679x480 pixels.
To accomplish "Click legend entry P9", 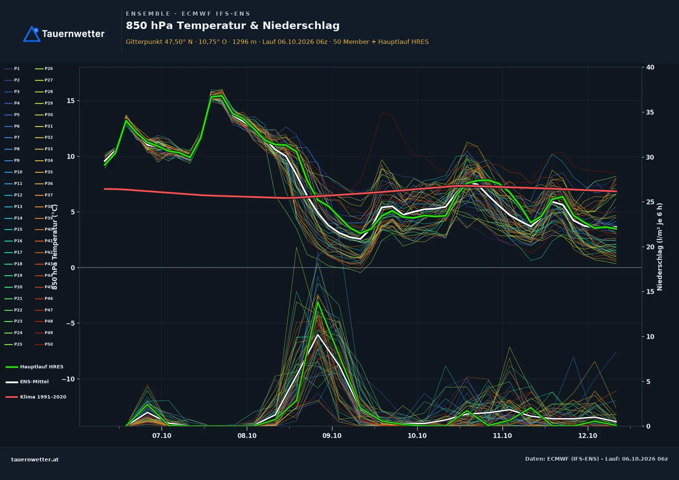I will (12, 161).
